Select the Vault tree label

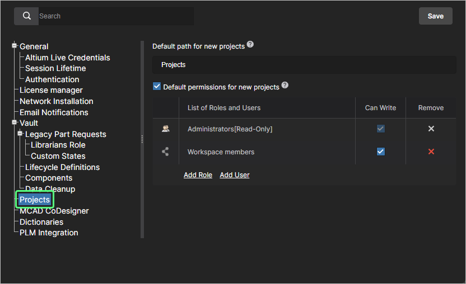click(x=29, y=123)
